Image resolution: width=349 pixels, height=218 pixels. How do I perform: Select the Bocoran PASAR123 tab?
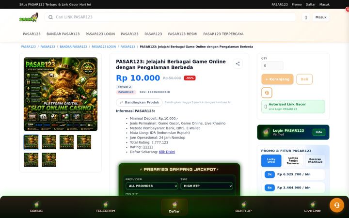point(315,161)
